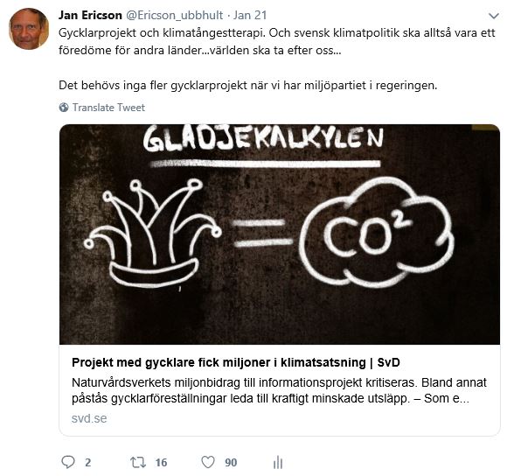Click the reply count 2
Image resolution: width=507 pixels, height=476 pixels.
click(87, 463)
